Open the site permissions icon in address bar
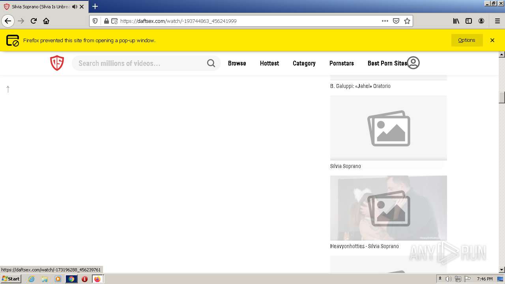The height and width of the screenshot is (284, 505). pos(114,21)
